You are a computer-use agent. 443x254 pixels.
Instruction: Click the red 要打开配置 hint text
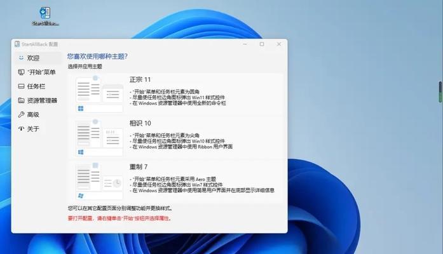tap(119, 218)
